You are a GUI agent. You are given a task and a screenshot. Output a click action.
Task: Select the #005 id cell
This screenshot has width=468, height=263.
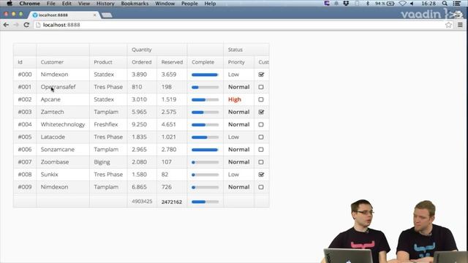25,137
